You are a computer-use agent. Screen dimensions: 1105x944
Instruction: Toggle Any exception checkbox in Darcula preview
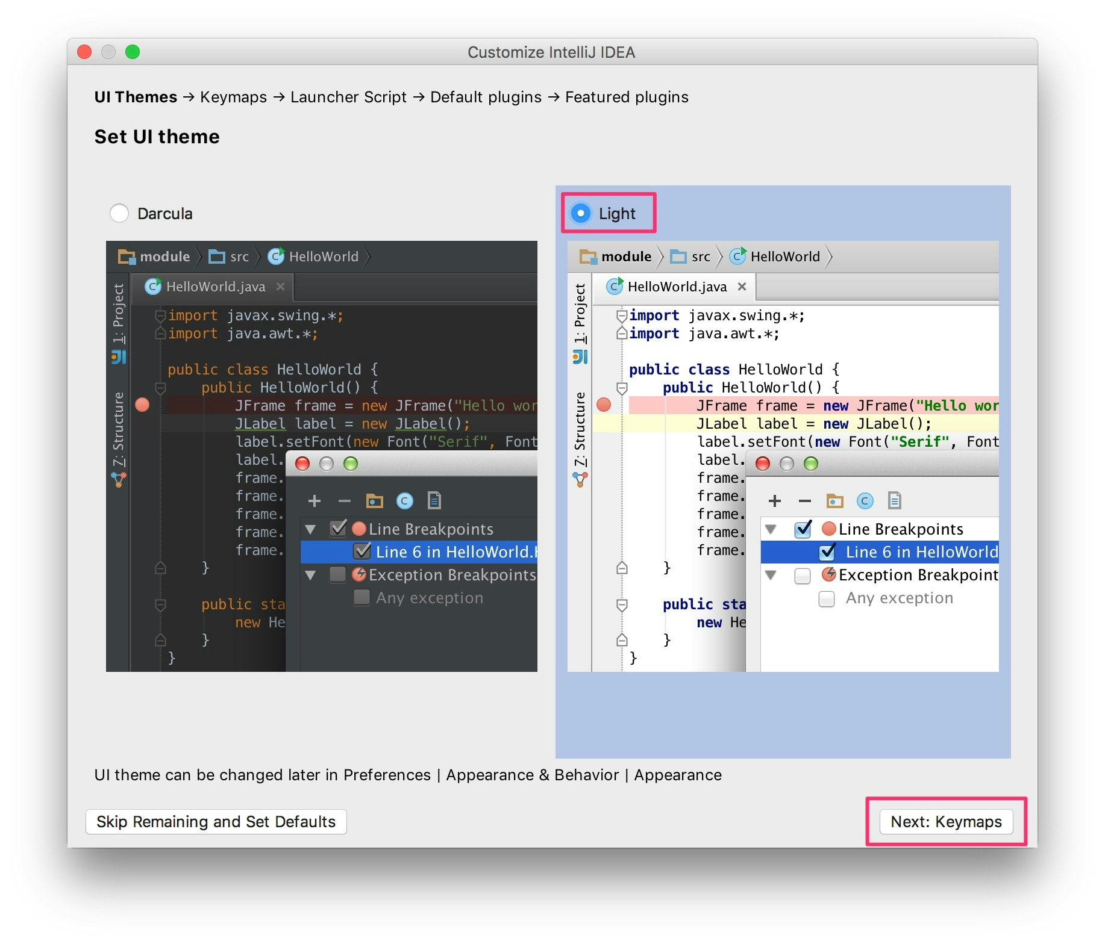coord(362,597)
